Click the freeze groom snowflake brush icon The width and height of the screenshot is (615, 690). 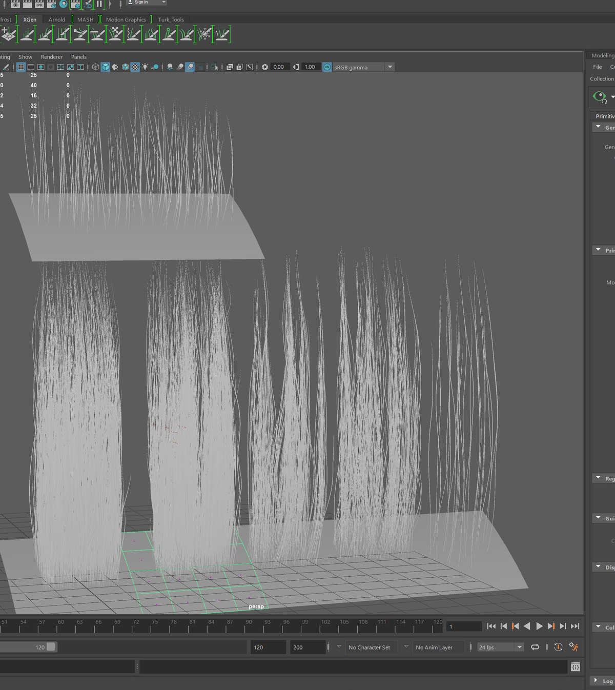point(204,34)
